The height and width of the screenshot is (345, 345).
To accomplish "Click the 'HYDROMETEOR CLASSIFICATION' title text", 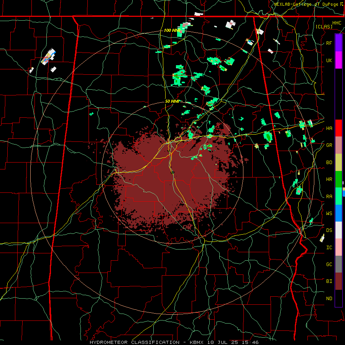I will (x=135, y=342).
